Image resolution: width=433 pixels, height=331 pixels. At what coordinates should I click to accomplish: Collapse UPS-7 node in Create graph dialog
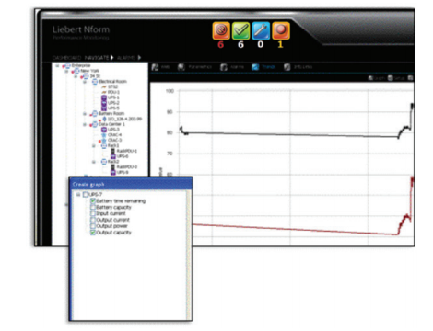click(x=78, y=194)
